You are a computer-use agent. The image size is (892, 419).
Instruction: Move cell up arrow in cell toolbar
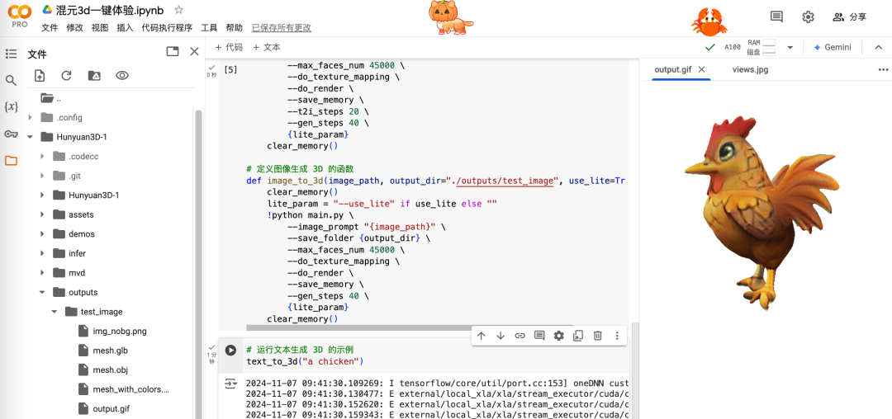482,336
